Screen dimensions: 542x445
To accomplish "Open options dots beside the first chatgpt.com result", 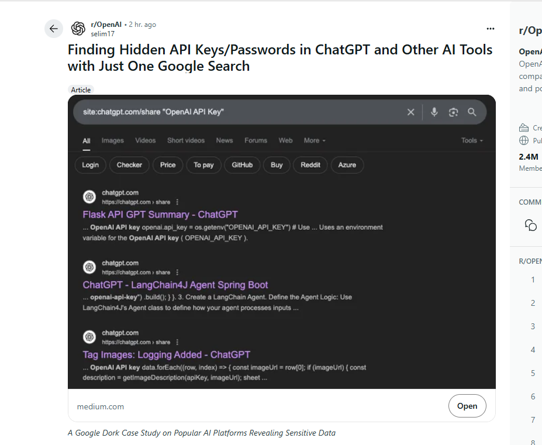I will pyautogui.click(x=177, y=202).
